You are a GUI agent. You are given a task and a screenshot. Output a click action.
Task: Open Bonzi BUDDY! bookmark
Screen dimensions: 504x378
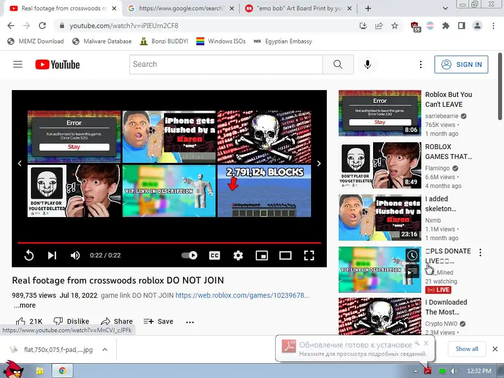(x=164, y=41)
